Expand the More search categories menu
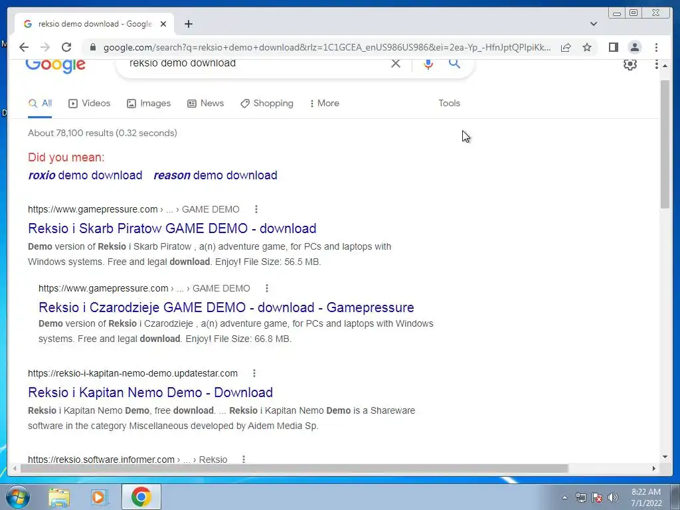The height and width of the screenshot is (510, 680). pos(325,103)
